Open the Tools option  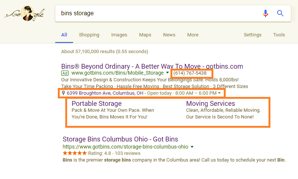[279, 35]
